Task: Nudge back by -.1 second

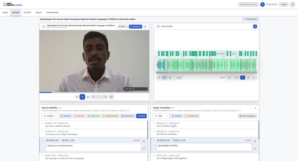Action: pyautogui.click(x=97, y=97)
